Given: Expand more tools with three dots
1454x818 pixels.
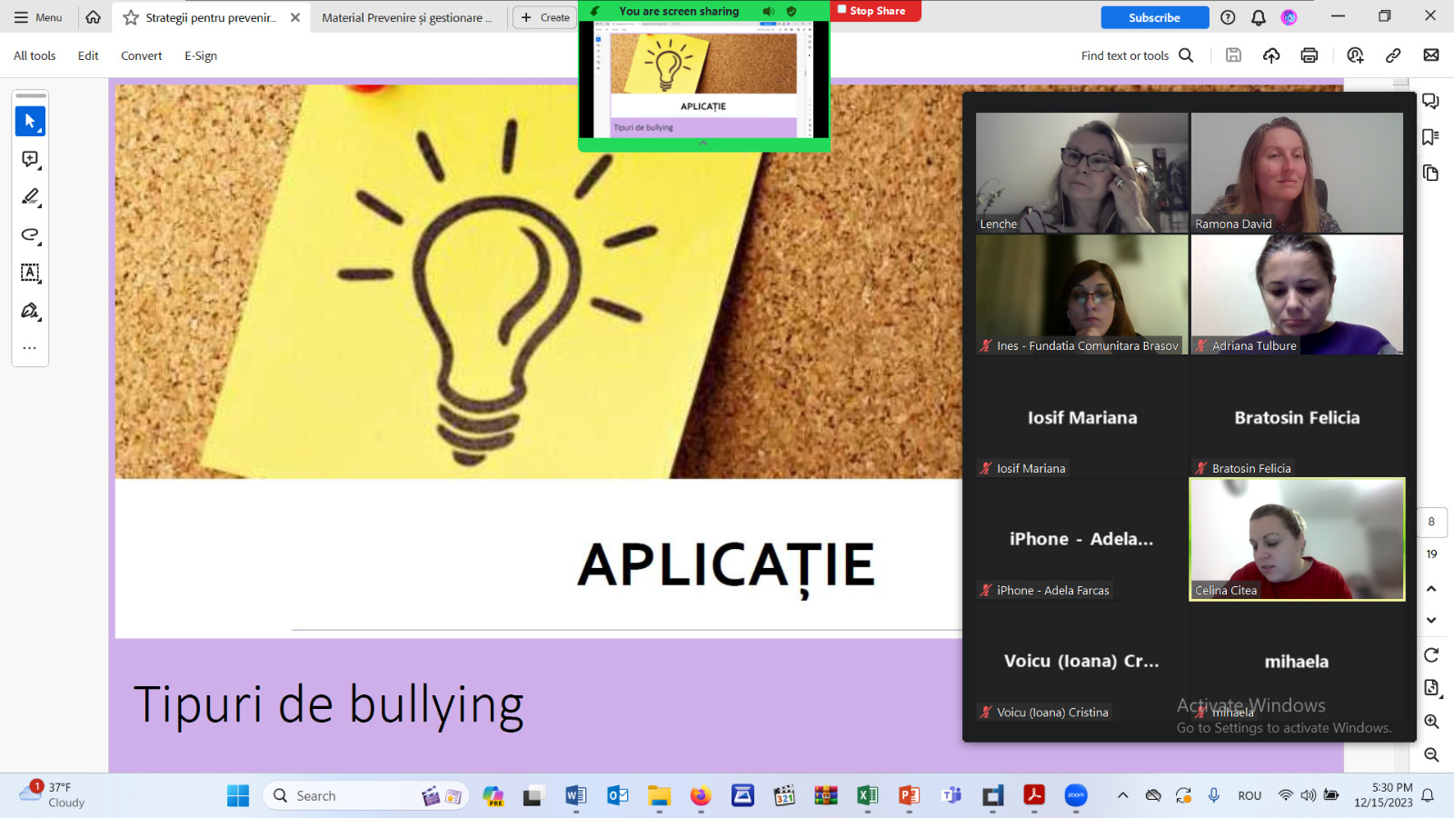Looking at the screenshot, I should (30, 348).
